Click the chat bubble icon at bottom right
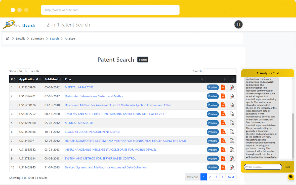Image resolution: width=296 pixels, height=185 pixels. point(291,177)
